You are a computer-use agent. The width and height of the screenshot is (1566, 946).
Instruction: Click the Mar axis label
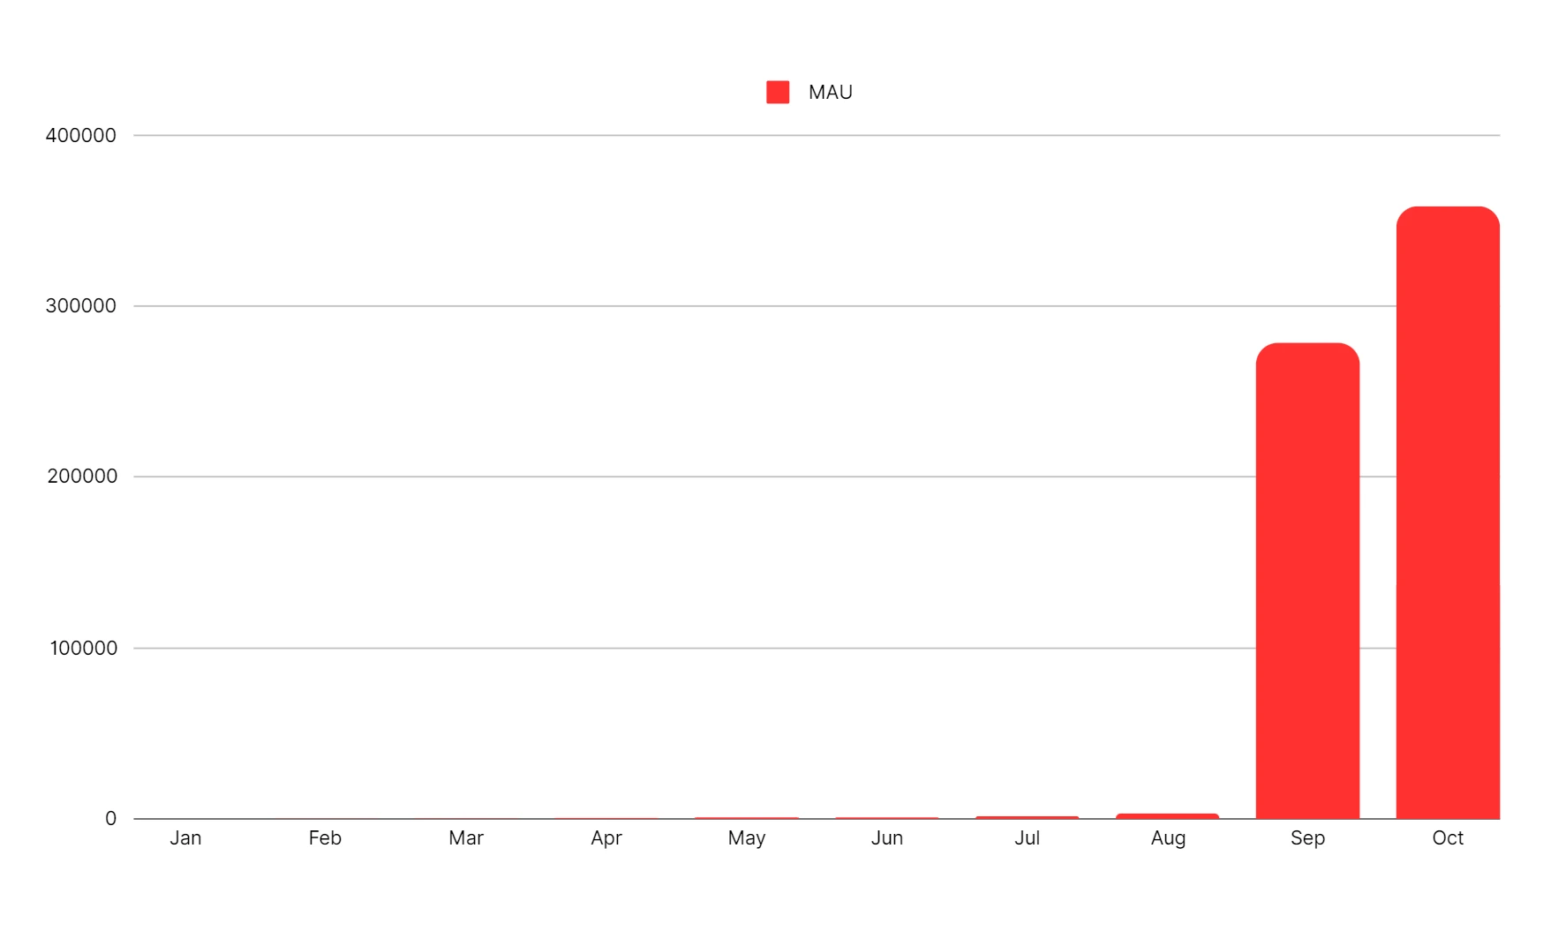point(465,837)
